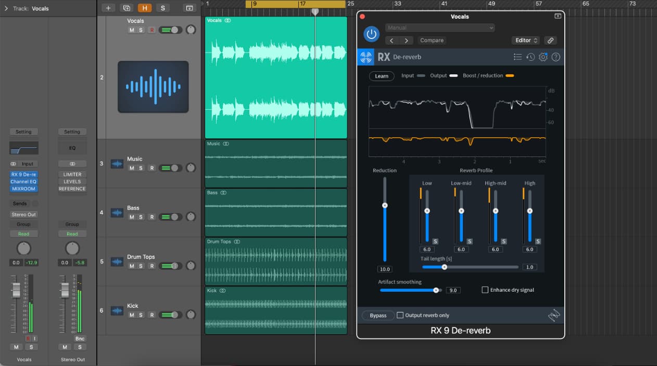Screen dimensions: 657x366
Task: Click the Music track pan knob
Action: coord(191,168)
